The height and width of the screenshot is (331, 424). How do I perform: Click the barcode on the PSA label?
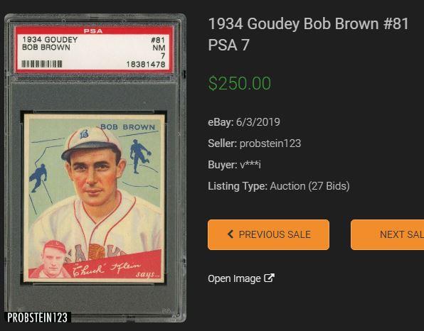[42, 64]
